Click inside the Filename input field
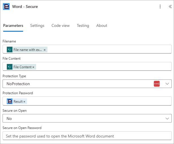This screenshot has height=144, width=174. pos(87,49)
